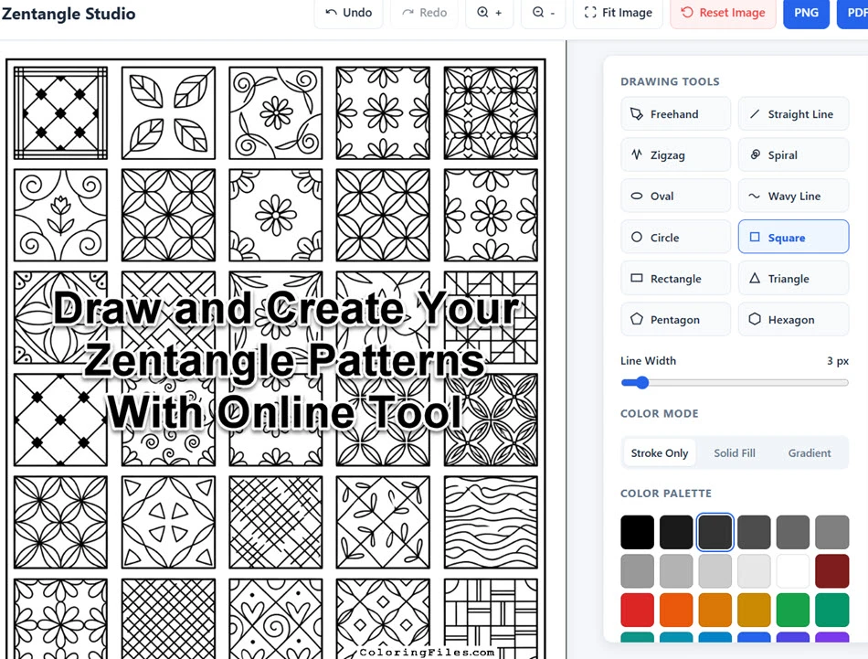The height and width of the screenshot is (659, 868).
Task: Pick the pure black color swatch
Action: 637,532
